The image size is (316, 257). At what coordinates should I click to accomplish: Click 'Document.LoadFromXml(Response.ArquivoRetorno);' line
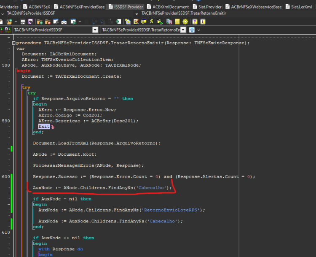pyautogui.click(x=97, y=143)
